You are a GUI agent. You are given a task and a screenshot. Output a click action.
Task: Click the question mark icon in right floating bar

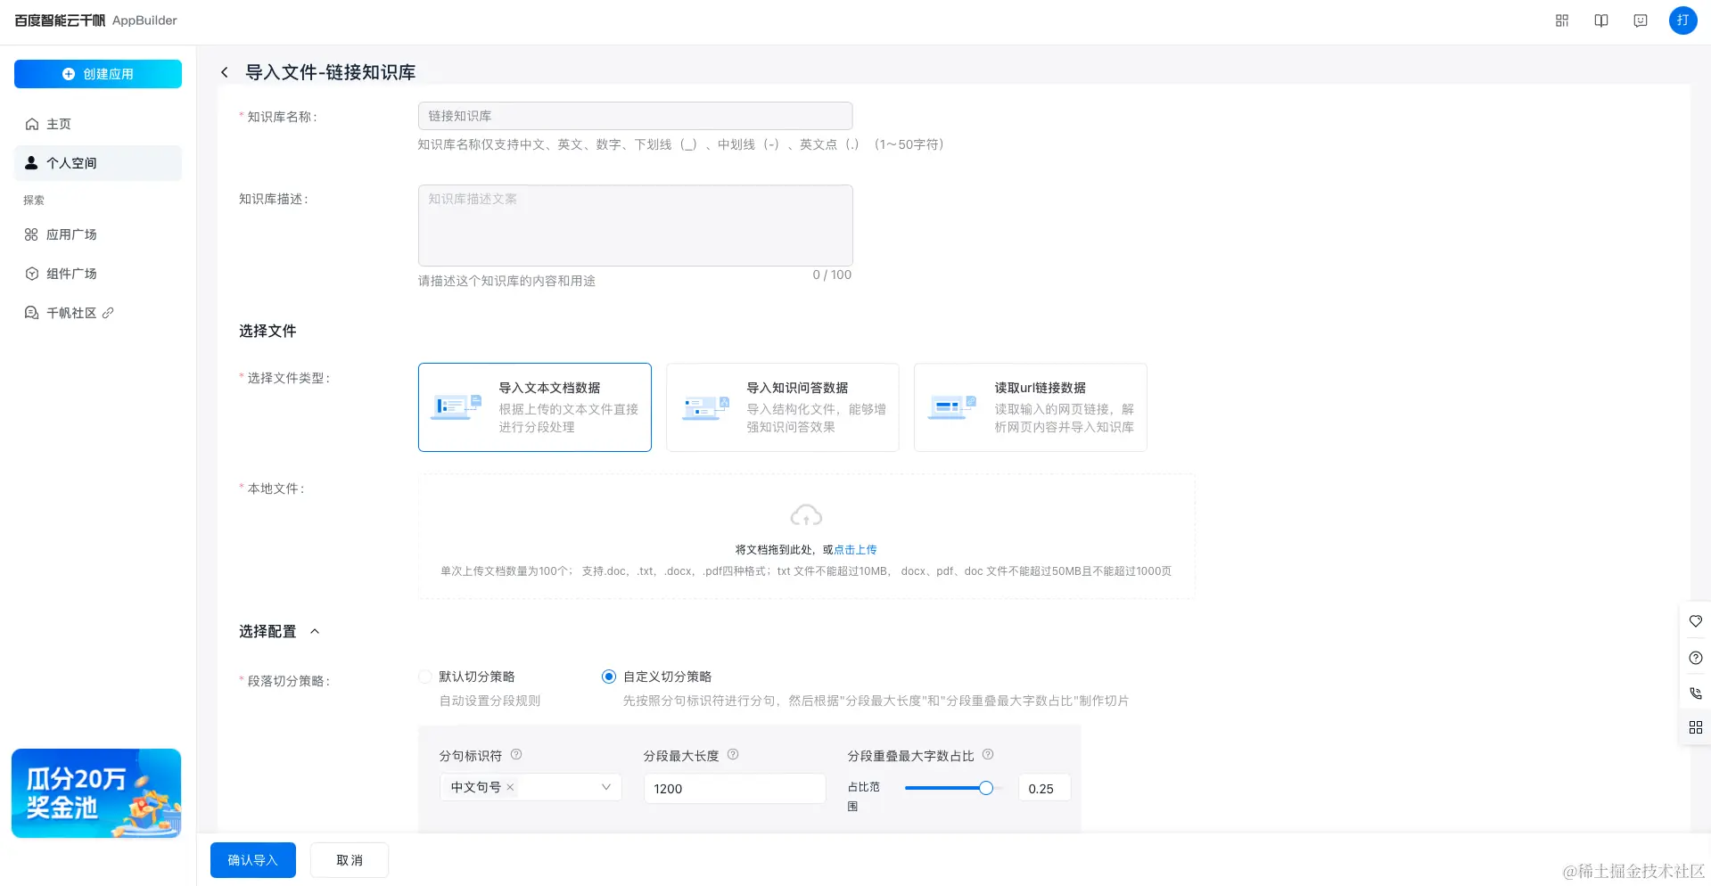point(1696,658)
